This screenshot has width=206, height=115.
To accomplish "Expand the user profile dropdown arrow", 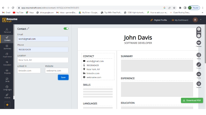I will (201, 20).
